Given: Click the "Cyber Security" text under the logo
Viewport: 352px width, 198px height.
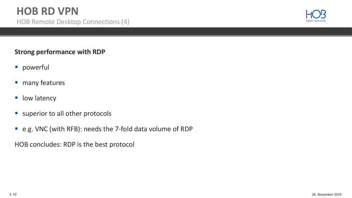Looking at the screenshot, I should click(x=316, y=21).
